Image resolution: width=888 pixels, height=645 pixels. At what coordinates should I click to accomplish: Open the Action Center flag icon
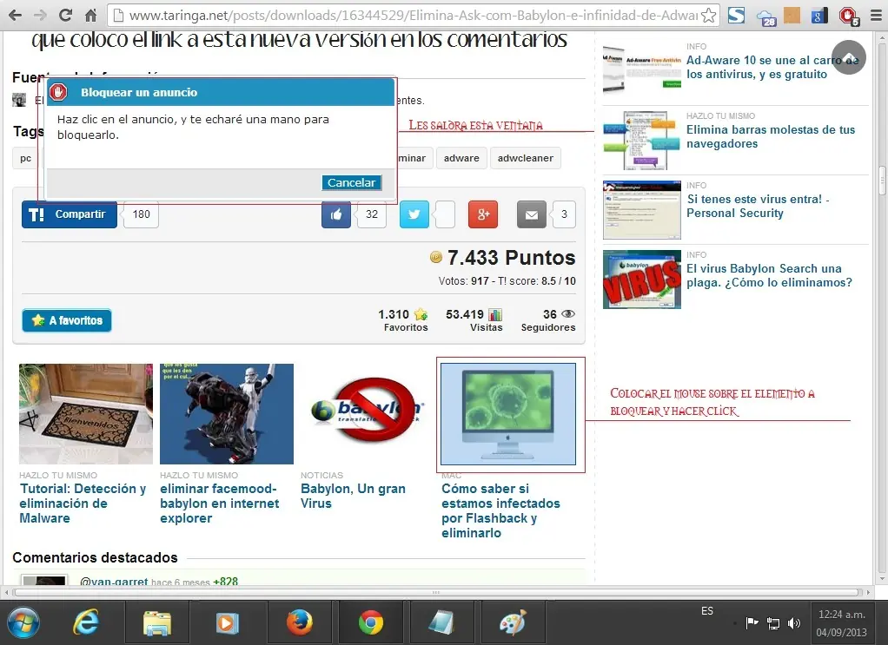[752, 623]
